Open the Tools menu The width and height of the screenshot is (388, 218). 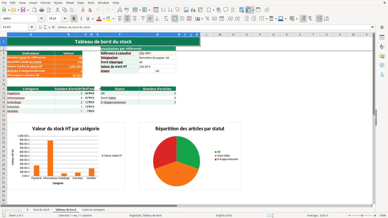[x=91, y=3]
